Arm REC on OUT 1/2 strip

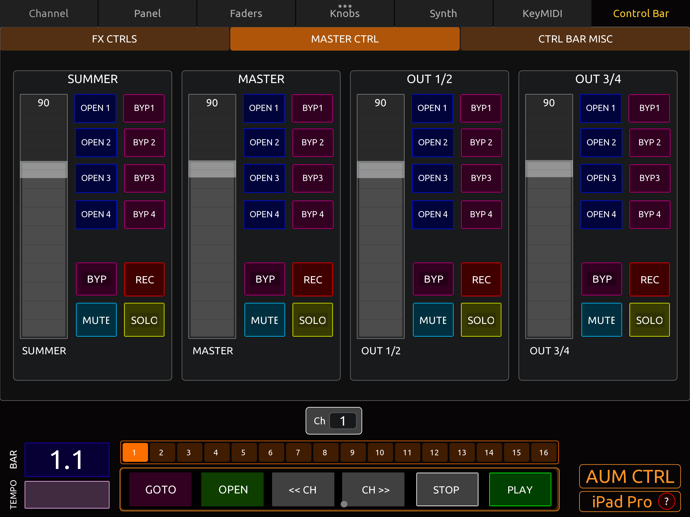(481, 279)
